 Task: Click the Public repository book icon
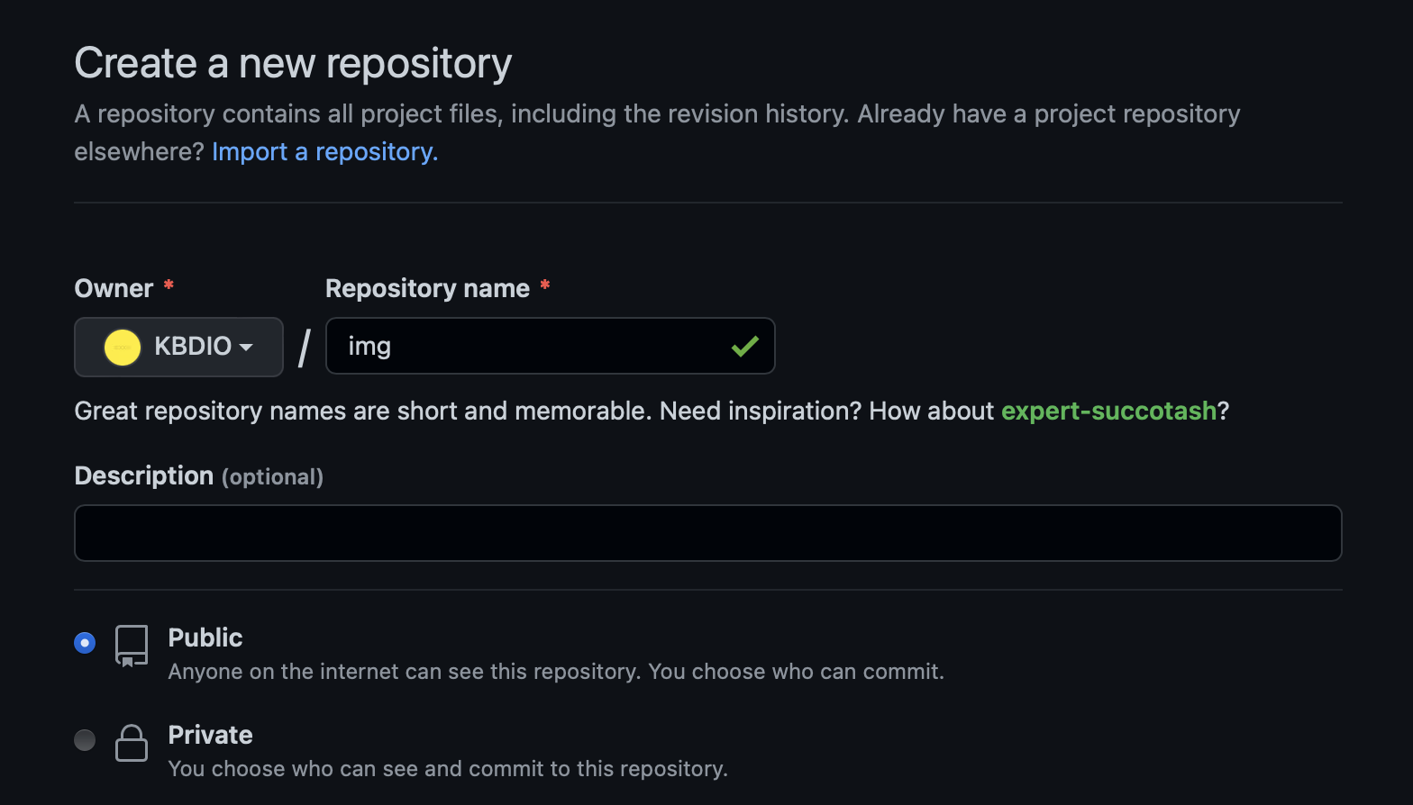pyautogui.click(x=132, y=647)
